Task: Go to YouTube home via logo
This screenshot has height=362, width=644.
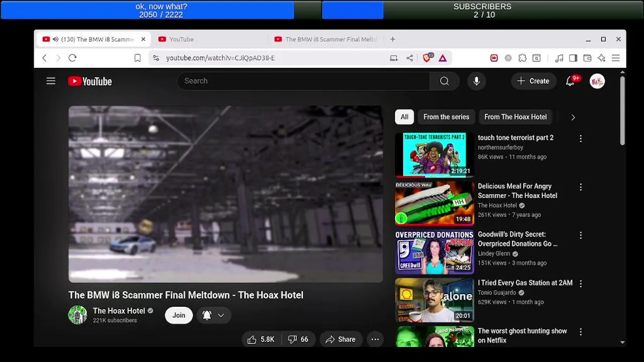Action: 90,81
